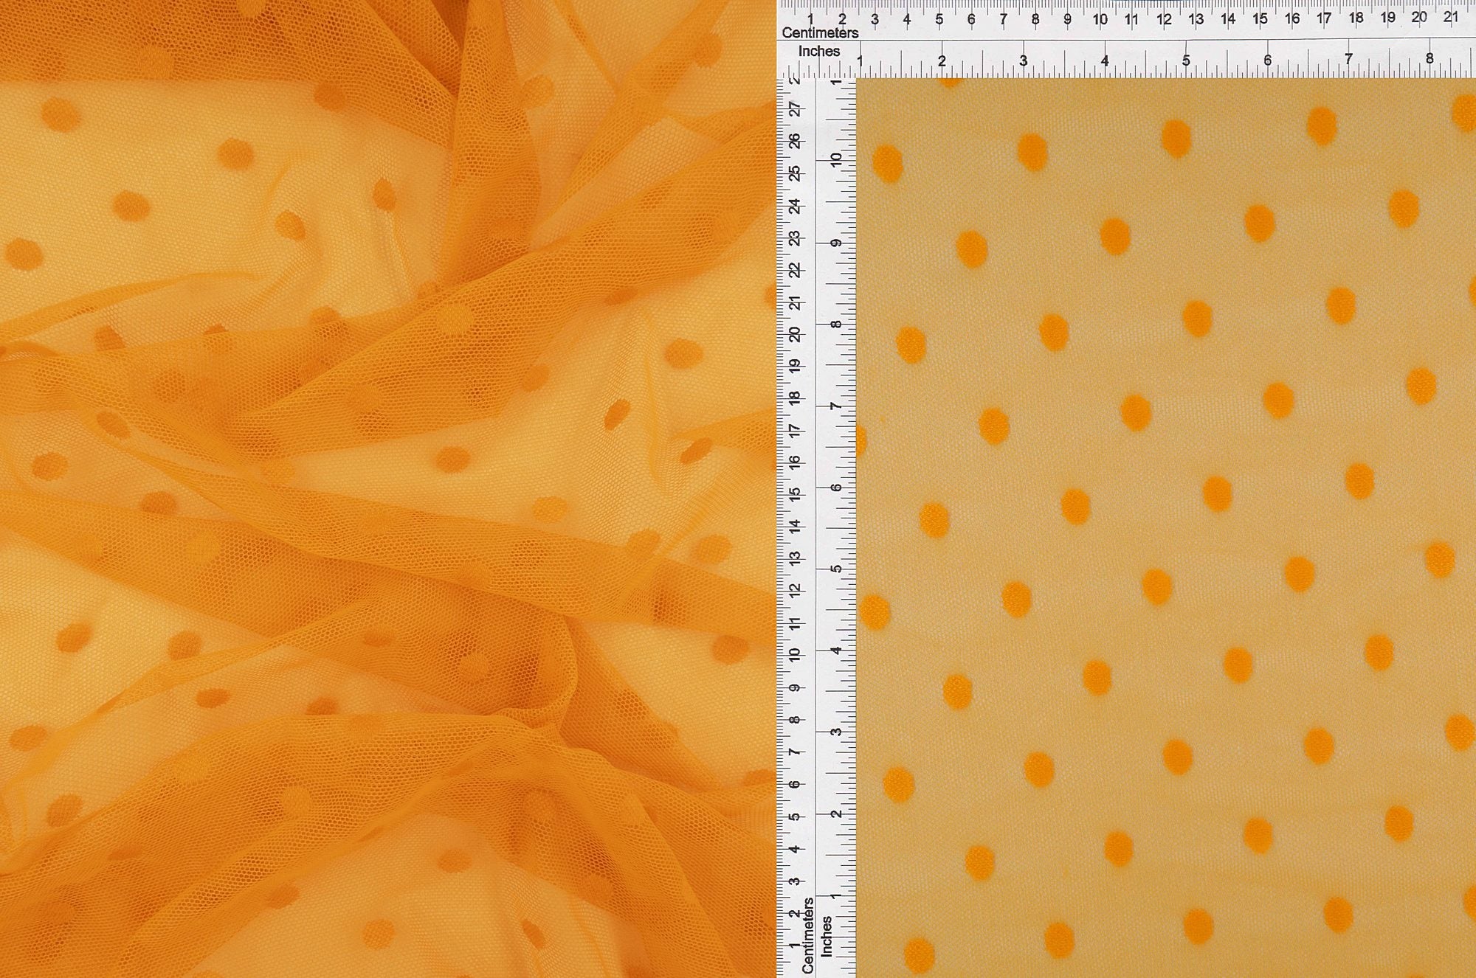Viewport: 1476px width, 978px height.
Task: Click number 21 on top centimeter ruler
Action: coord(1450,17)
